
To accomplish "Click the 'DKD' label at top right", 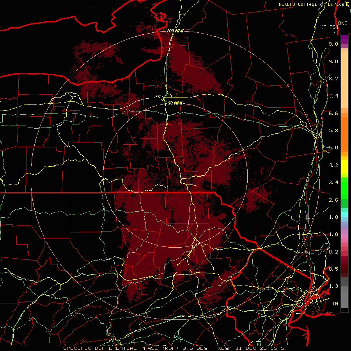I will tap(343, 23).
